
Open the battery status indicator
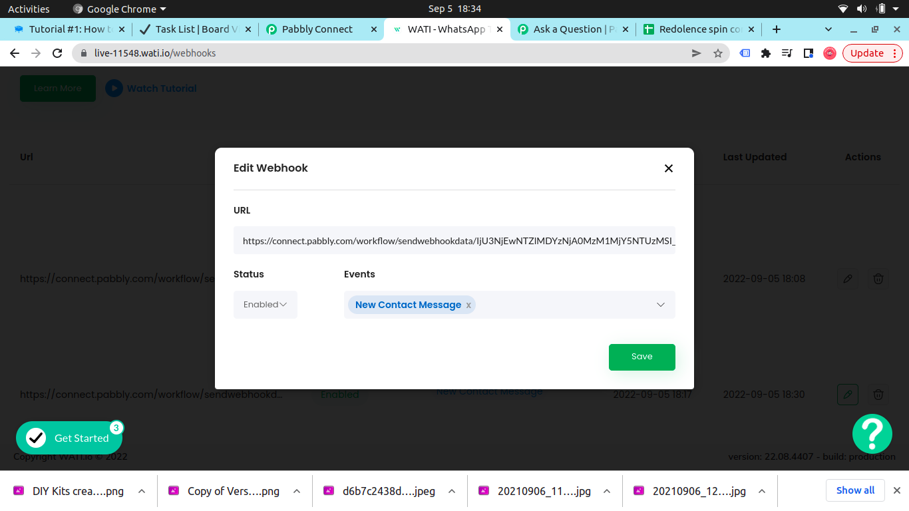tap(881, 9)
